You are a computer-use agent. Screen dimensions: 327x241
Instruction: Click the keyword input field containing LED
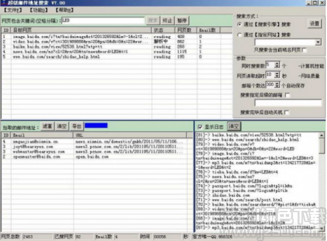(x=103, y=20)
